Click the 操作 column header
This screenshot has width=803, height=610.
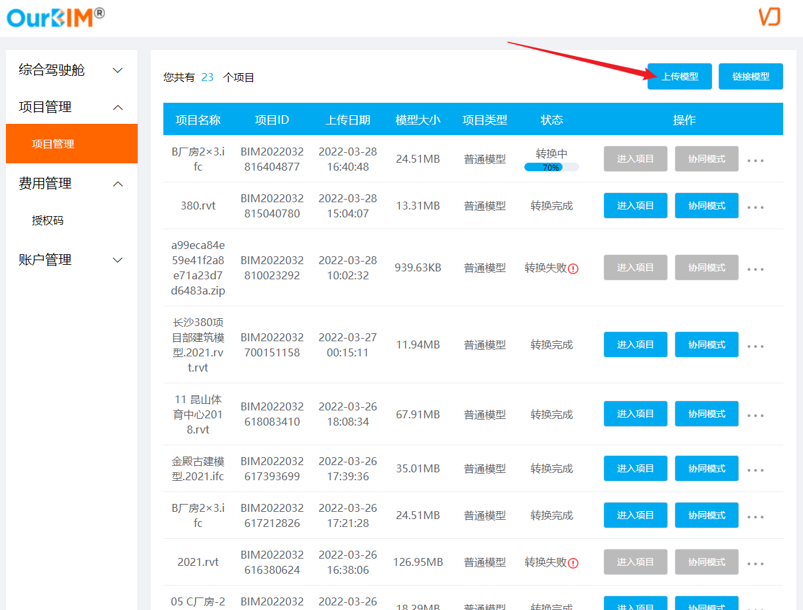pos(684,120)
